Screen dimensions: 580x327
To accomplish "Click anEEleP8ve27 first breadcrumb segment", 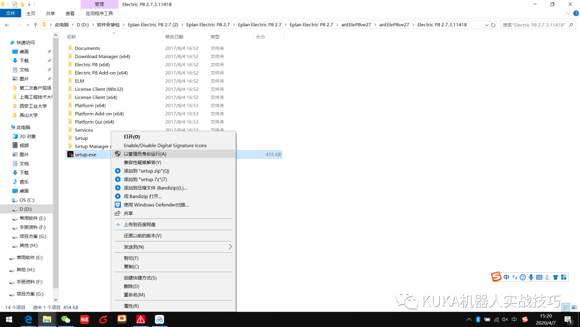I will (x=356, y=25).
